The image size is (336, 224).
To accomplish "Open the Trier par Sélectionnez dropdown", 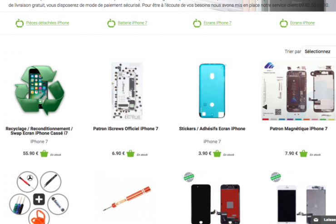I will coord(319,52).
